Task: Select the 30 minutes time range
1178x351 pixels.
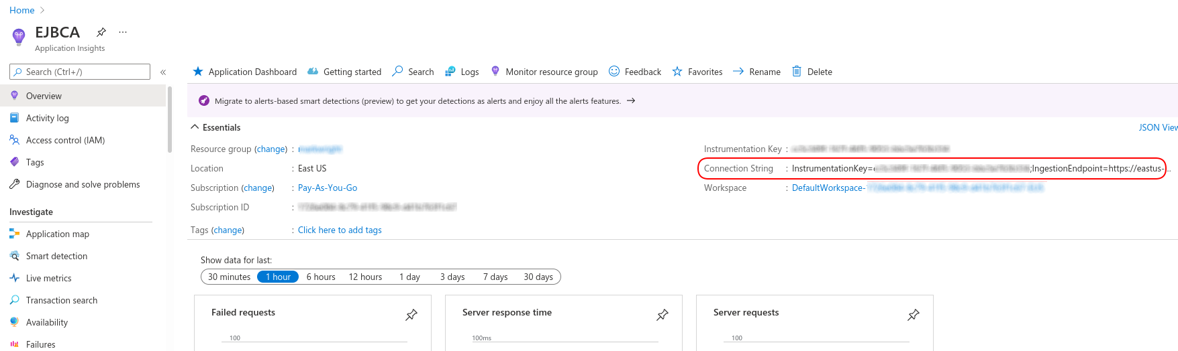Action: pyautogui.click(x=229, y=277)
